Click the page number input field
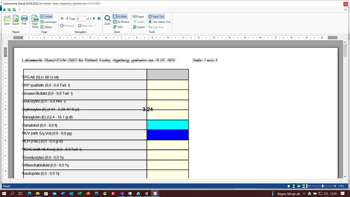The image size is (350, 197). [81, 19]
